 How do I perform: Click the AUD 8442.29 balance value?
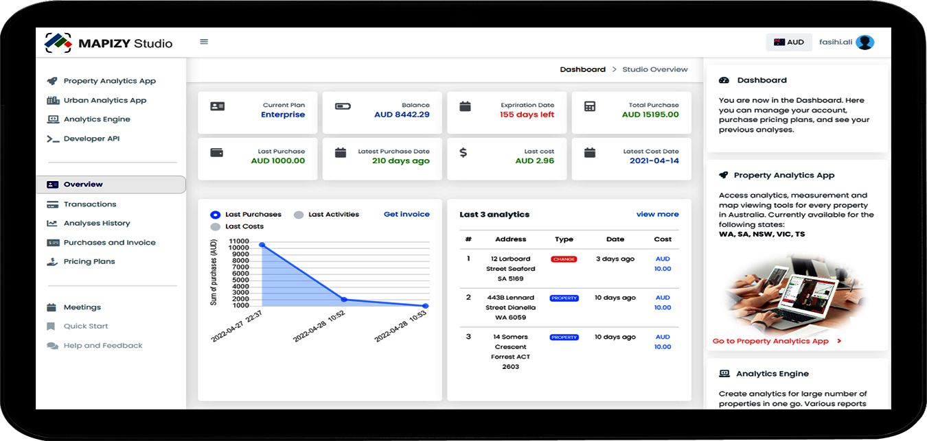coord(402,115)
